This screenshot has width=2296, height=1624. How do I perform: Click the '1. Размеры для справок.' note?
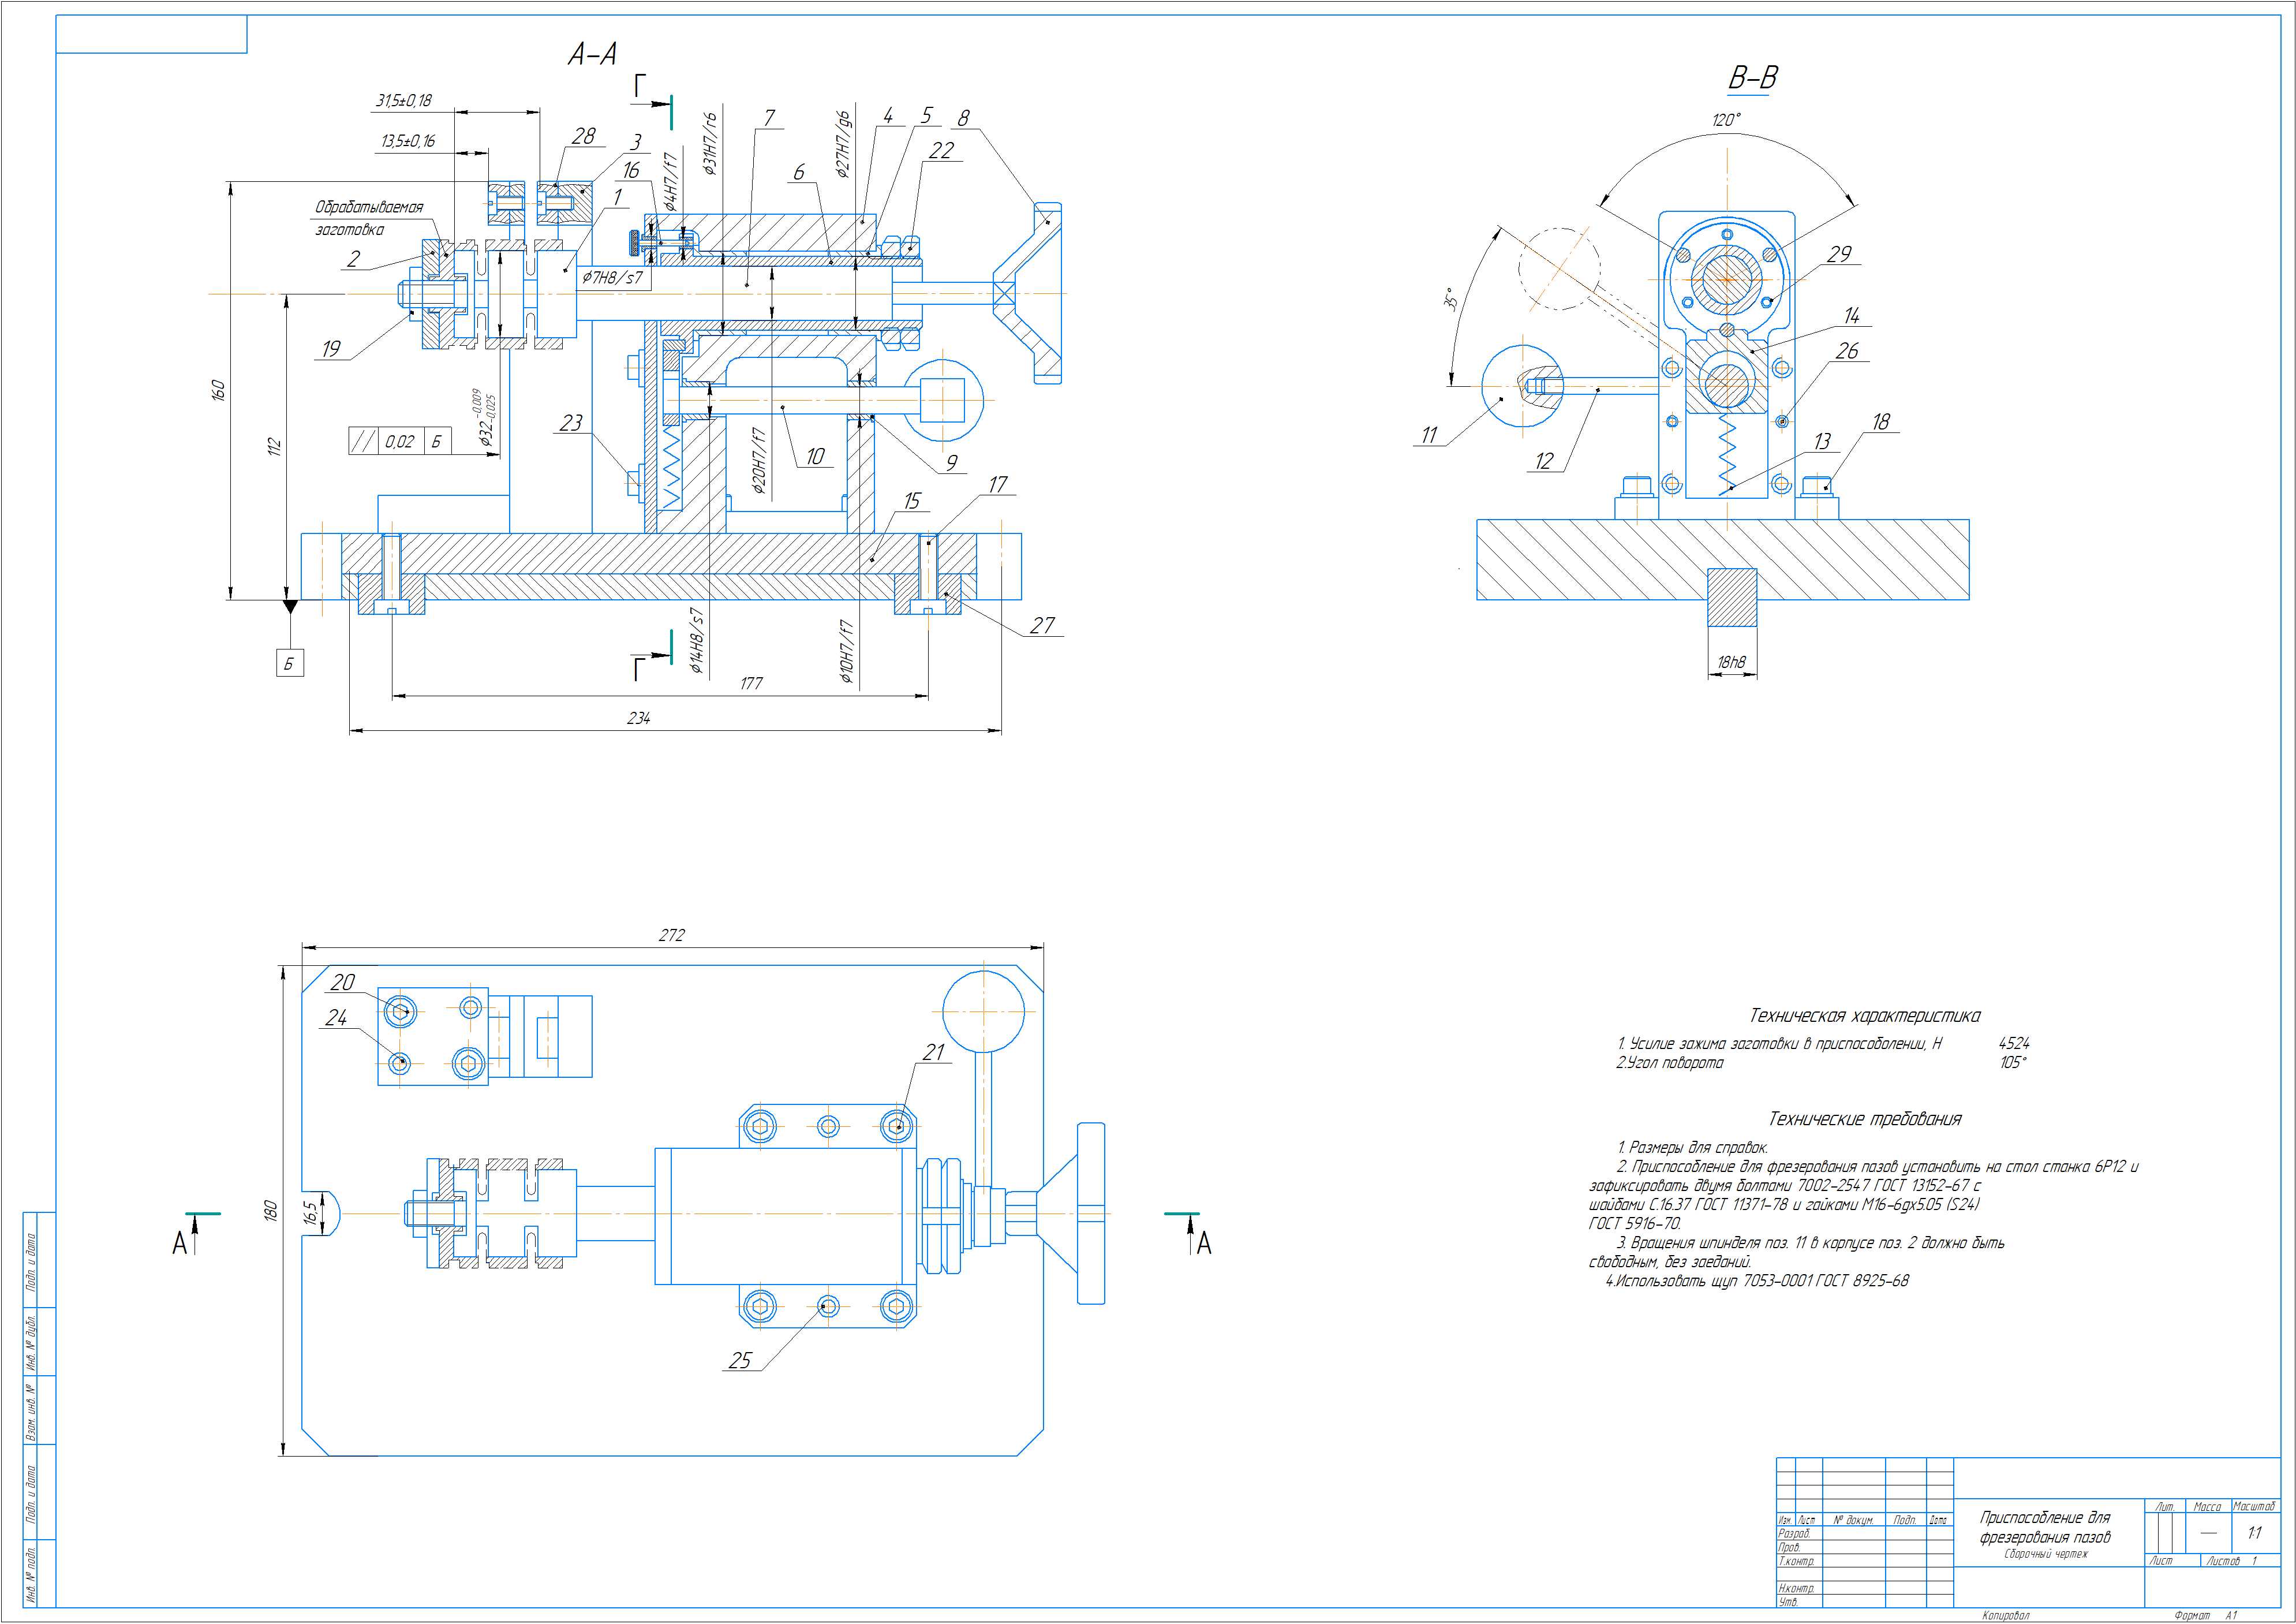pyautogui.click(x=1693, y=1147)
